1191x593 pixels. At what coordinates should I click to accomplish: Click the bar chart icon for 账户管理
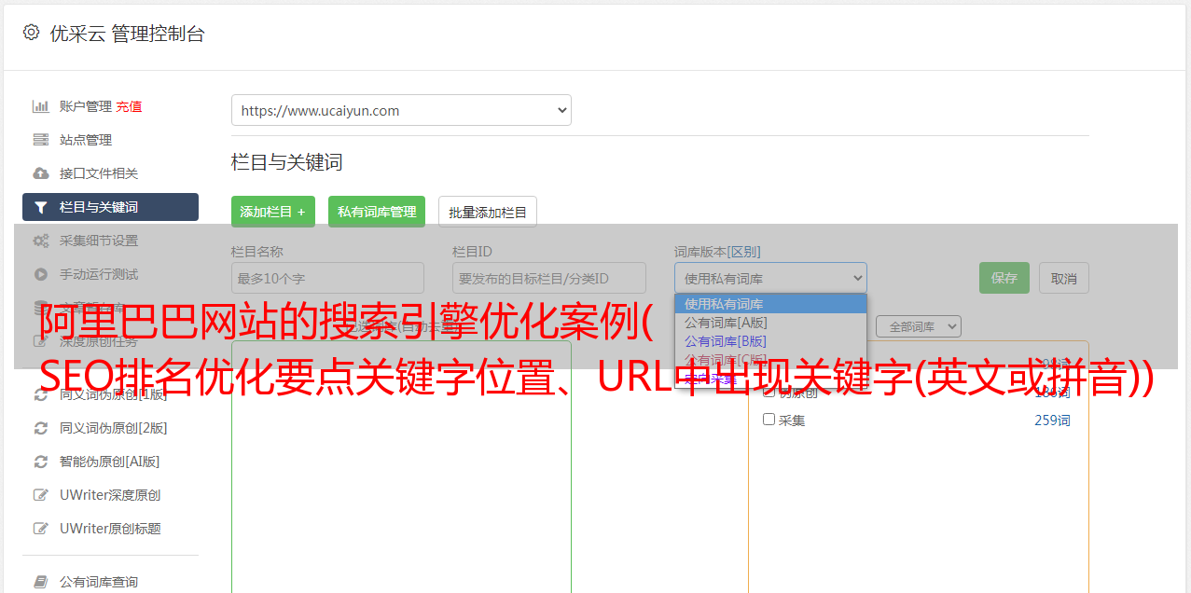point(41,106)
